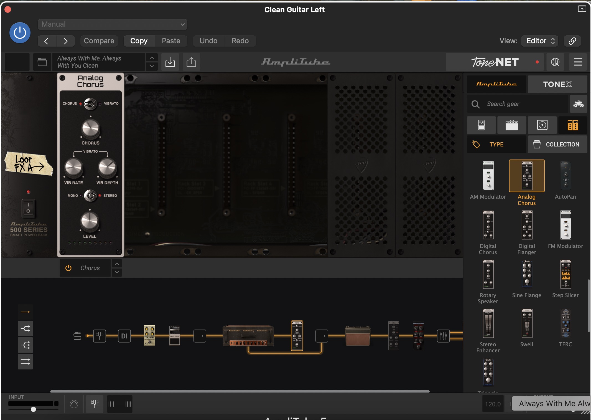591x420 pixels.
Task: Click the share preset export icon
Action: 191,62
